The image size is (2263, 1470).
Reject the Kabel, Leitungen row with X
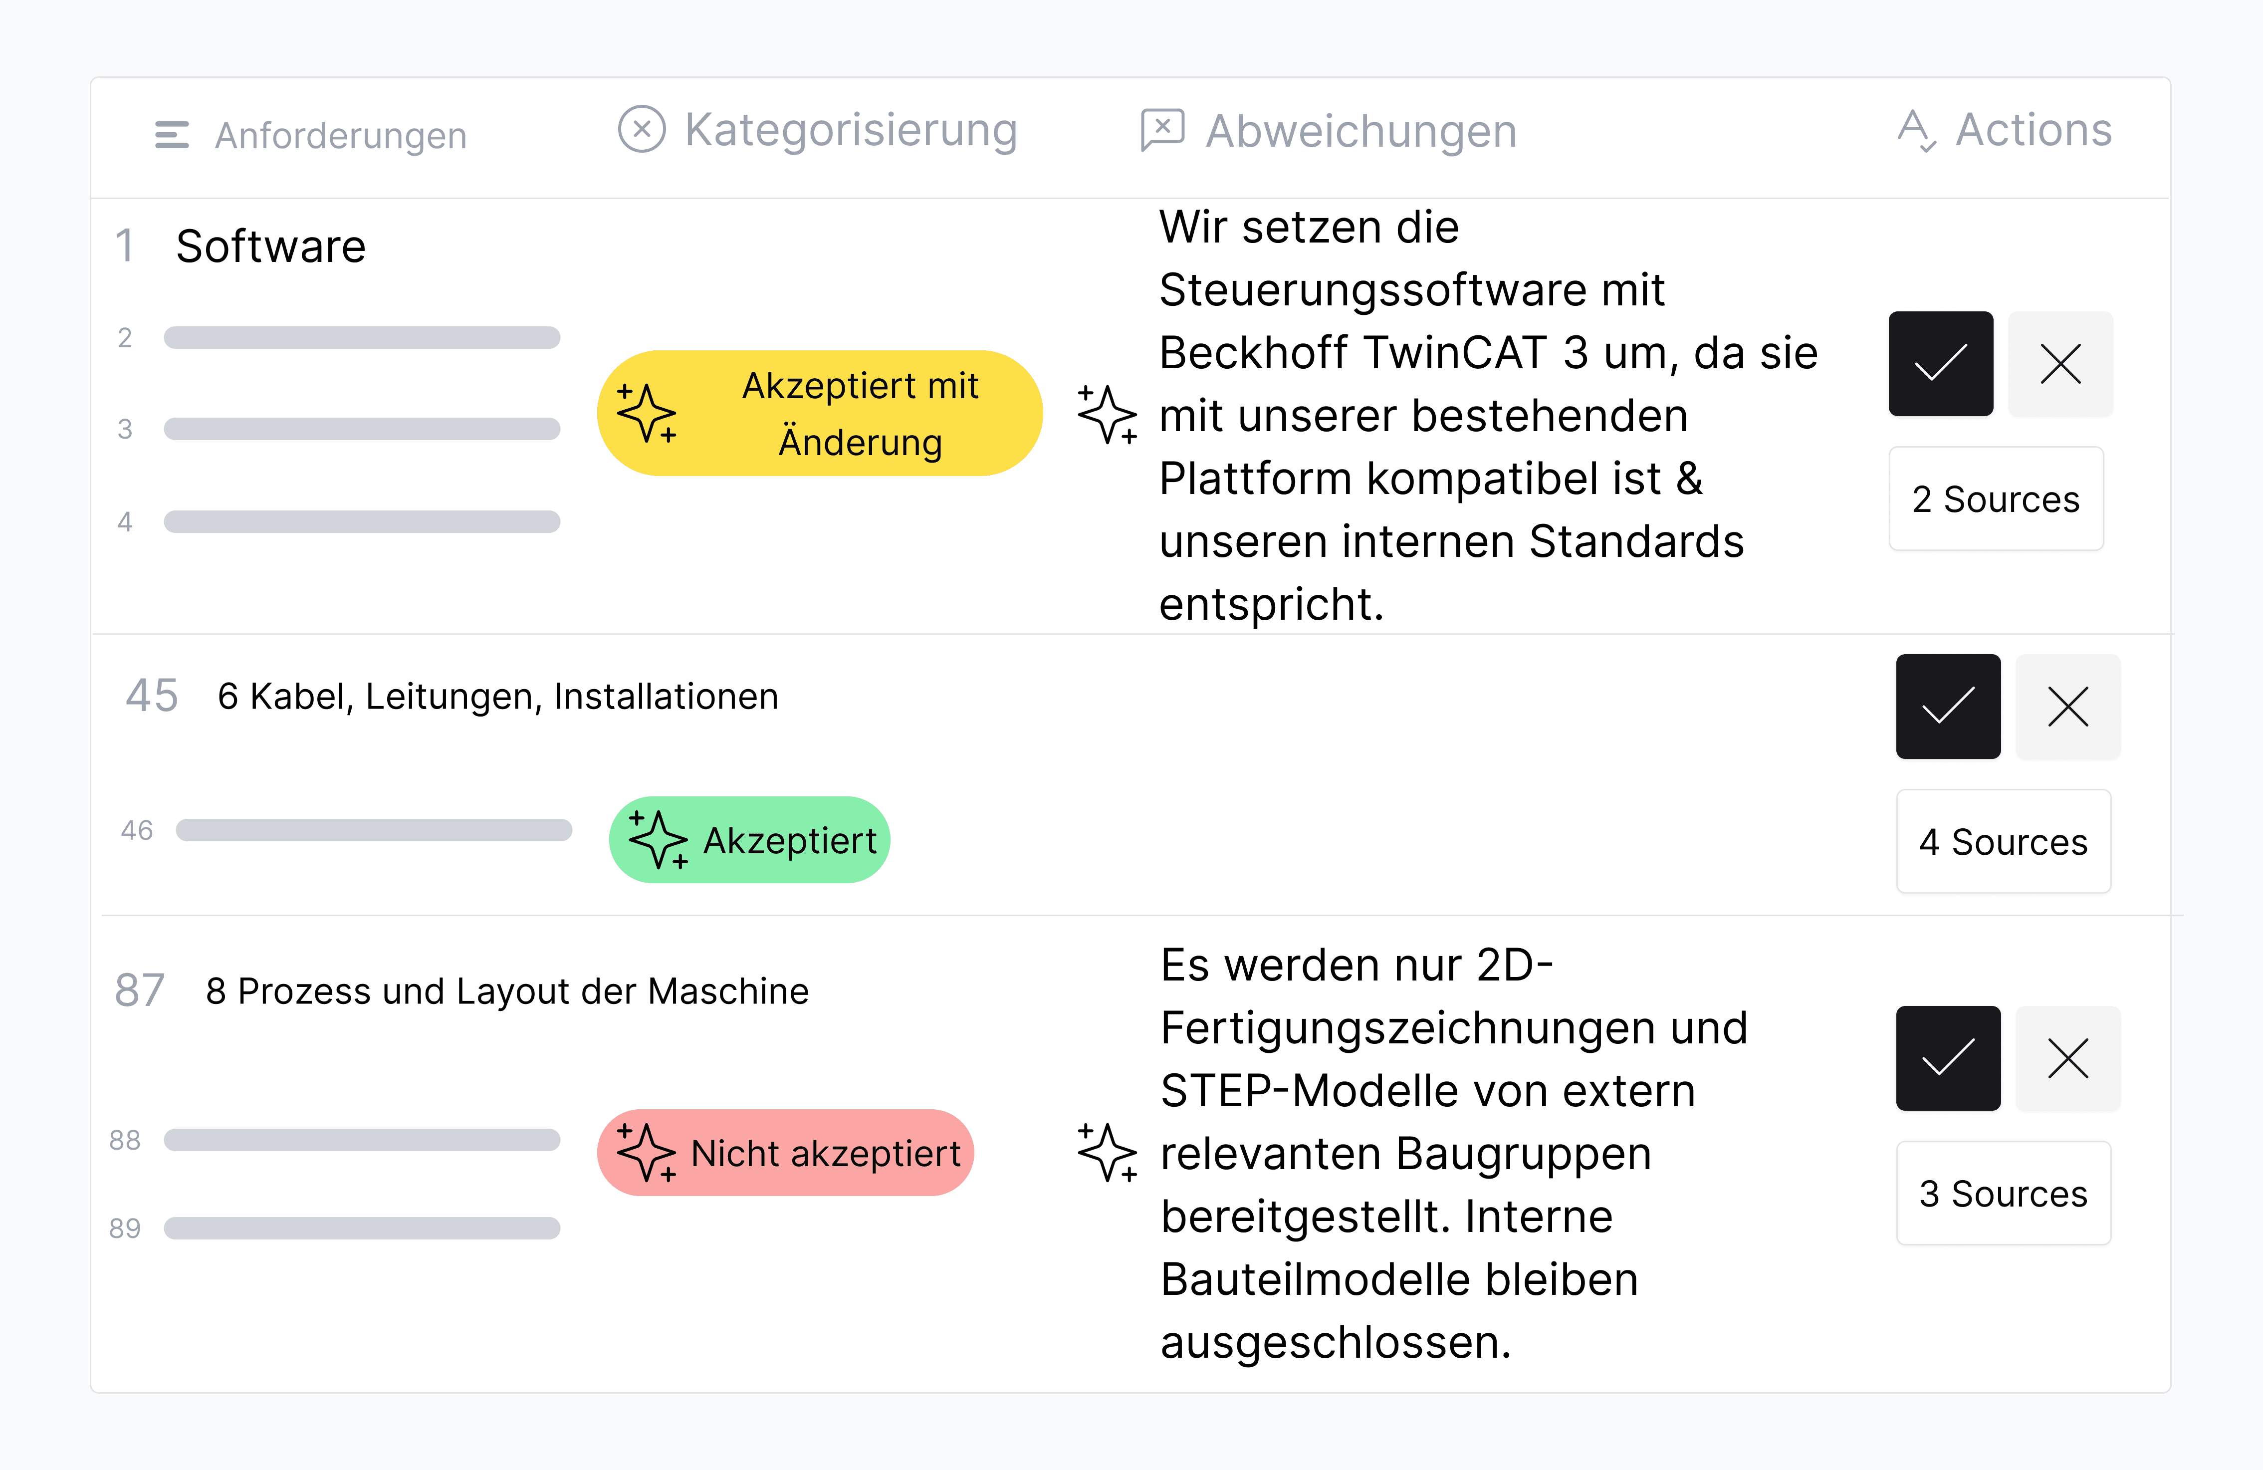2068,707
